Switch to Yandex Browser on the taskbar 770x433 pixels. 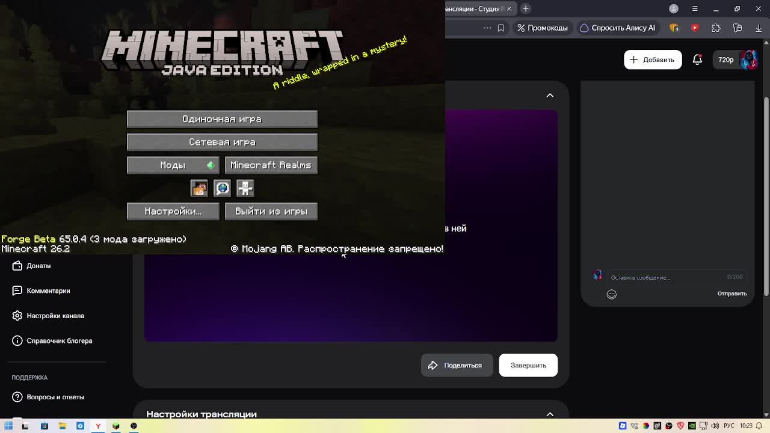(98, 426)
